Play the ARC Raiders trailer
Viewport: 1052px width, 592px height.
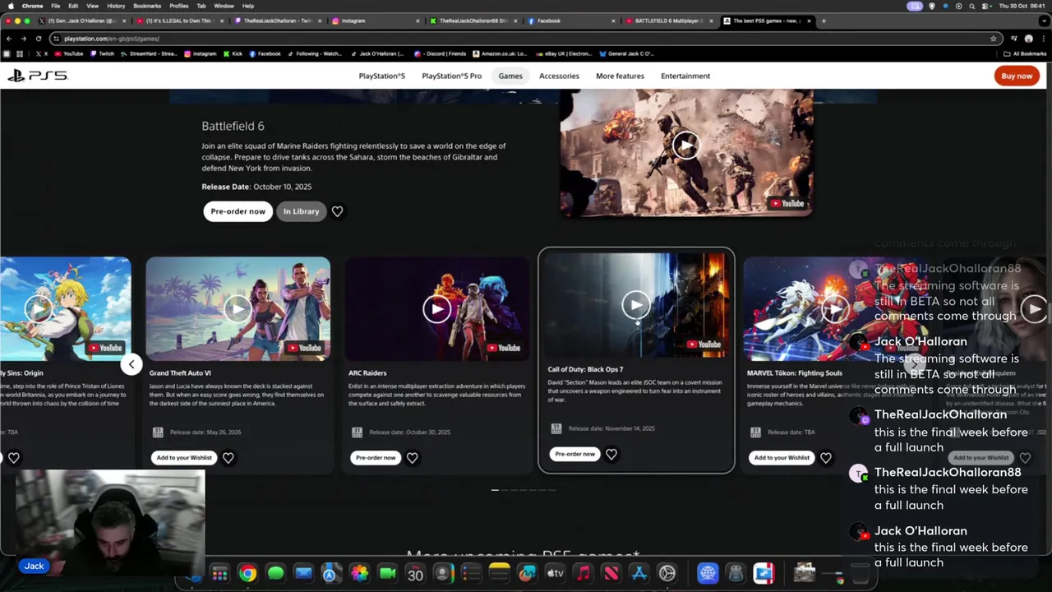pyautogui.click(x=436, y=308)
